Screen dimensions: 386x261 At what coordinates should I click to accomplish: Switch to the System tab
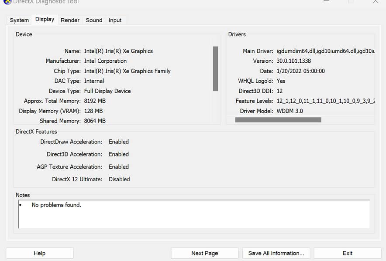coord(19,20)
